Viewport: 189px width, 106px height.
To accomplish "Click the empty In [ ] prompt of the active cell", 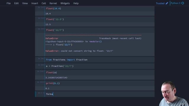I will 41,93.
